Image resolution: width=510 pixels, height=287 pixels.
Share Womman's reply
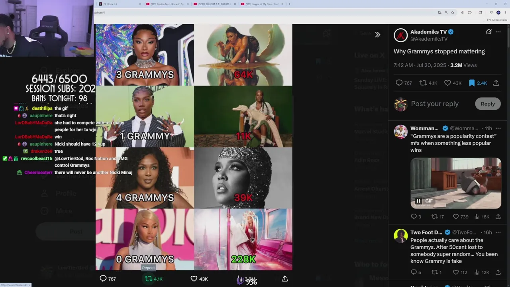coord(498,216)
